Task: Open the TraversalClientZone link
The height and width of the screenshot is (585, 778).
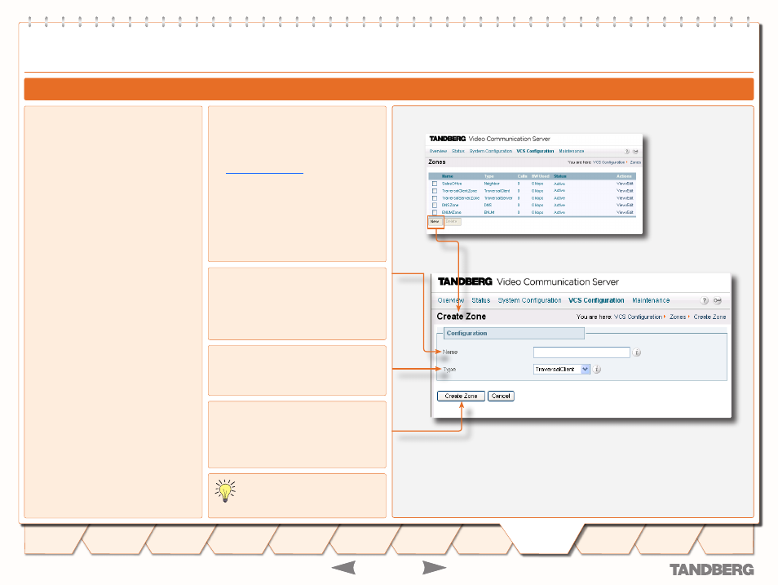Action: [x=459, y=191]
